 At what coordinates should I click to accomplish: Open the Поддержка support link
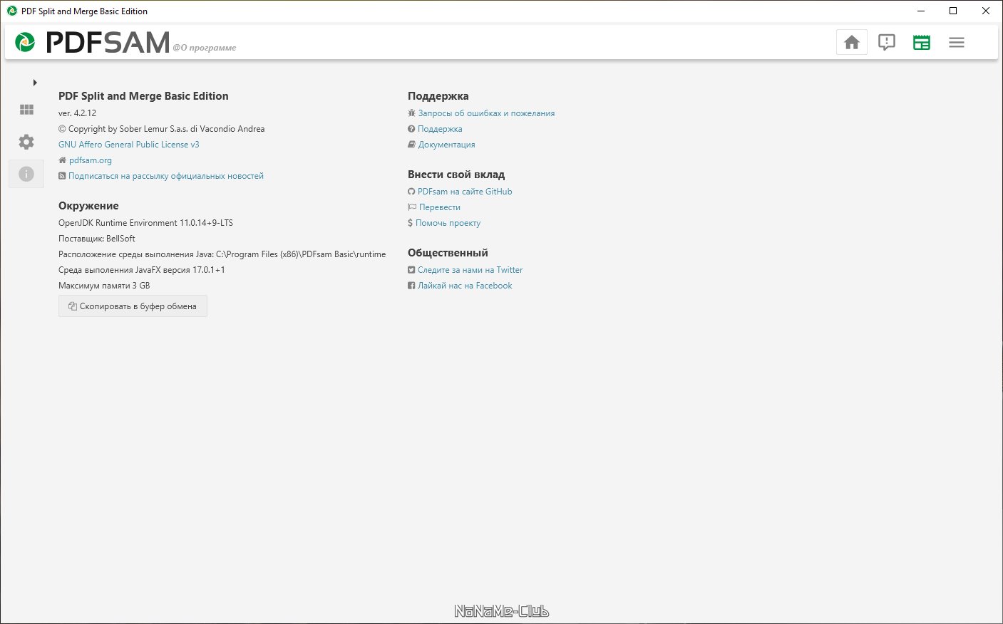pos(440,129)
